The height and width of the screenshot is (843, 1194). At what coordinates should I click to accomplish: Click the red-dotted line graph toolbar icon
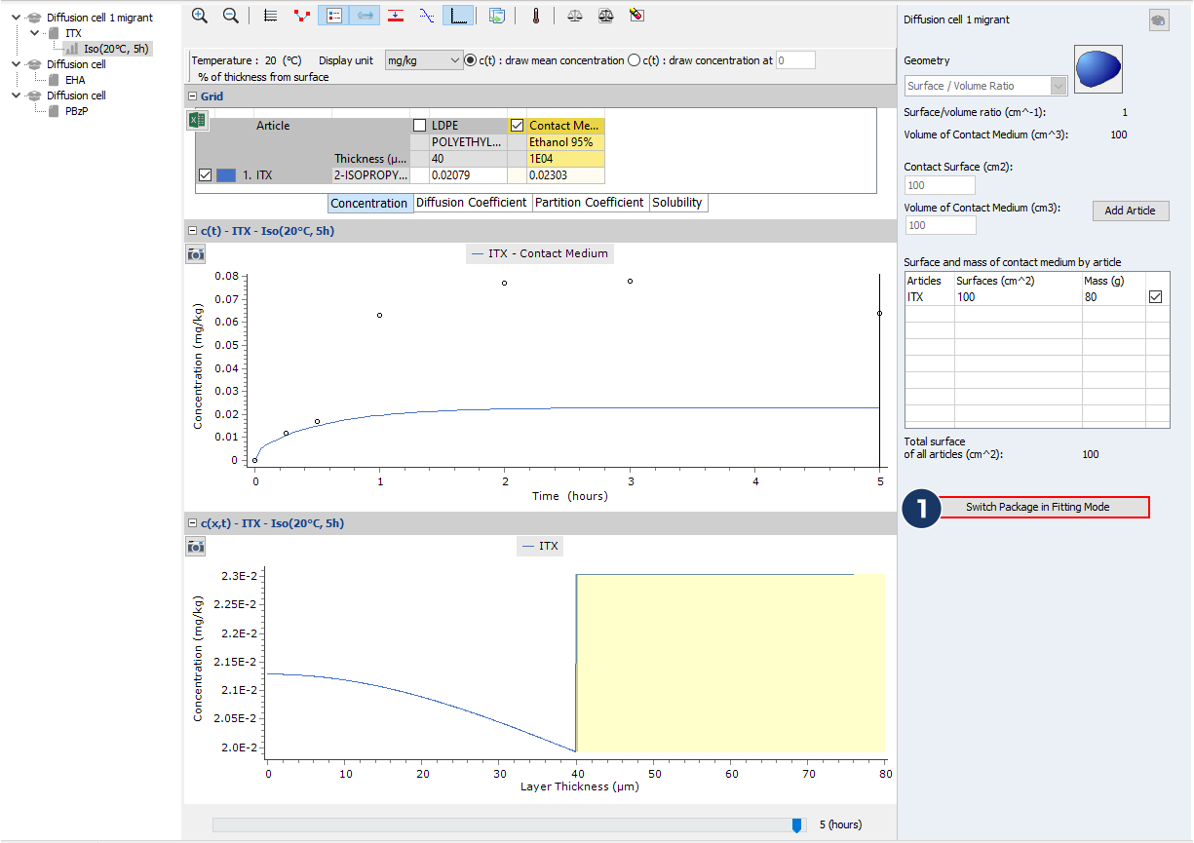[303, 16]
